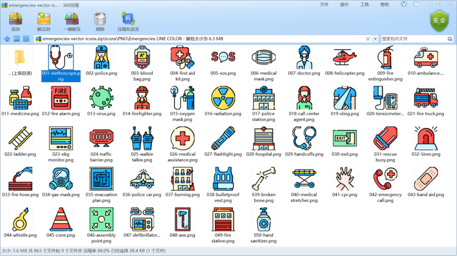Select the 021-fire truck.png file
457x256 pixels.
(426, 101)
